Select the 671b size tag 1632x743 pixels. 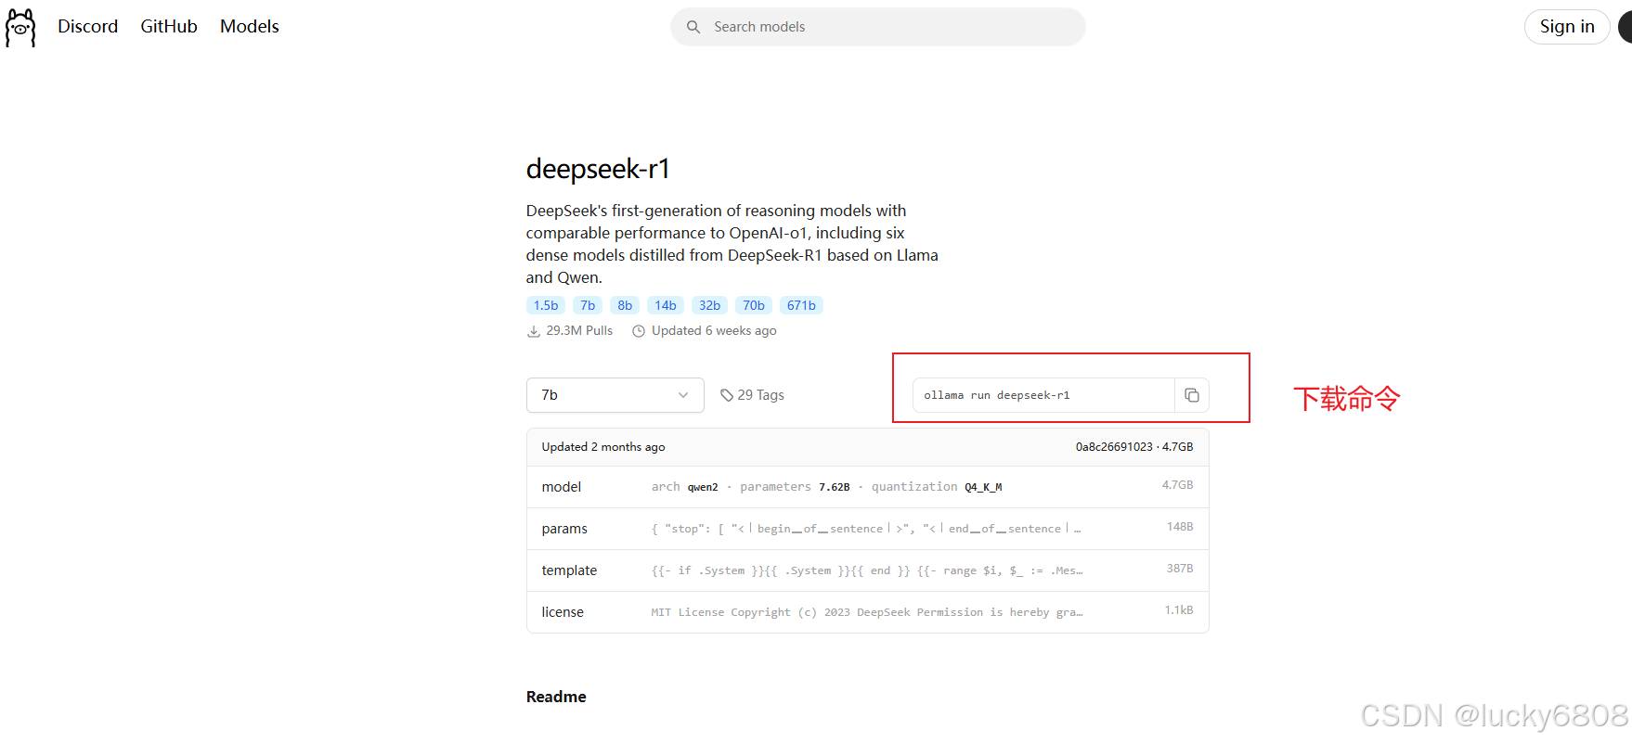pos(801,305)
